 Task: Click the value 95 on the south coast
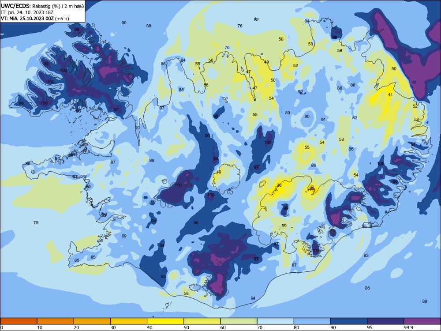pos(163,277)
